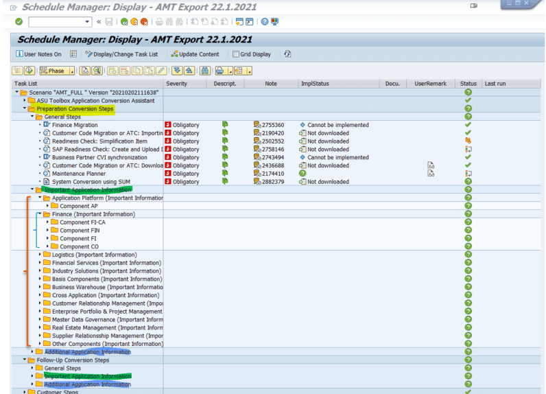Click the red Cancel icon
This screenshot has height=394, width=546.
click(144, 21)
